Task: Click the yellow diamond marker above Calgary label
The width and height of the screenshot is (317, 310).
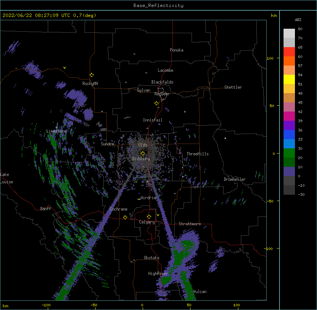Action: (x=149, y=217)
